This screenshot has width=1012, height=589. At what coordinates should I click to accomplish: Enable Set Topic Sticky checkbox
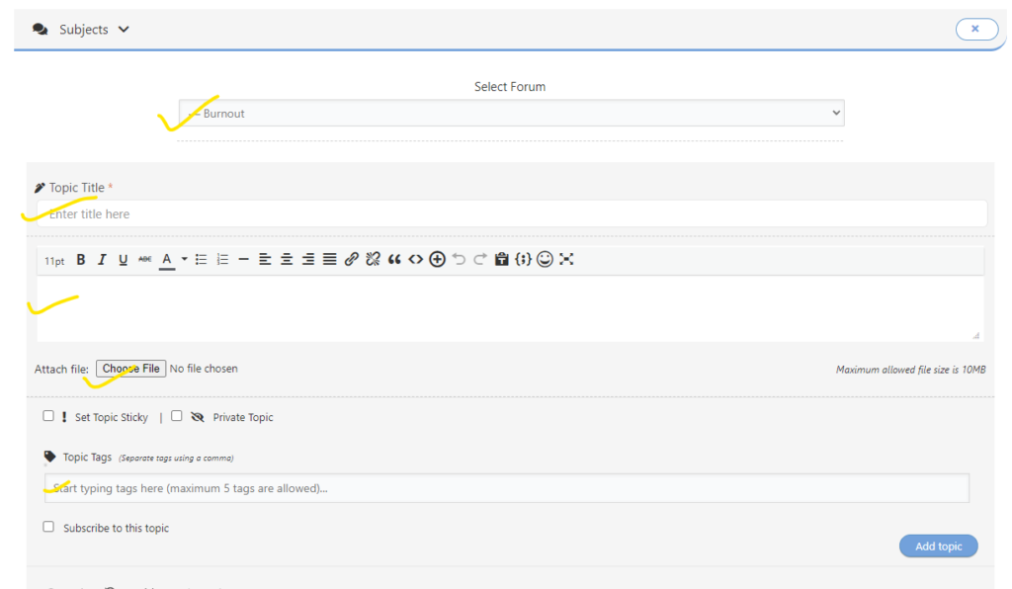pyautogui.click(x=48, y=416)
